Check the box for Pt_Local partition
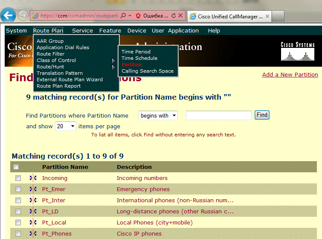 pos(18,222)
